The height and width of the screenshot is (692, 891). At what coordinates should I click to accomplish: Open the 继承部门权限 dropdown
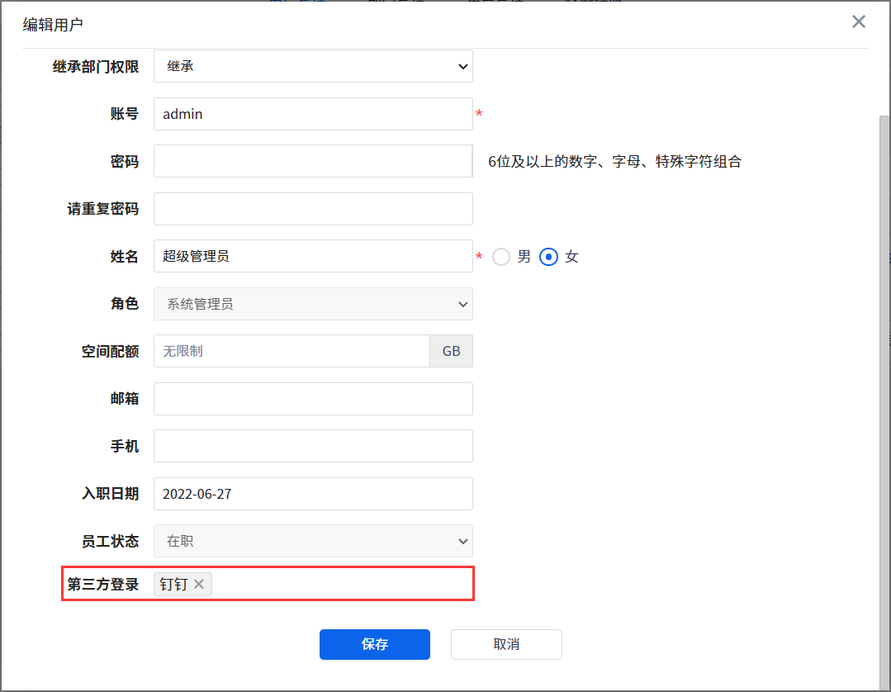pos(313,66)
